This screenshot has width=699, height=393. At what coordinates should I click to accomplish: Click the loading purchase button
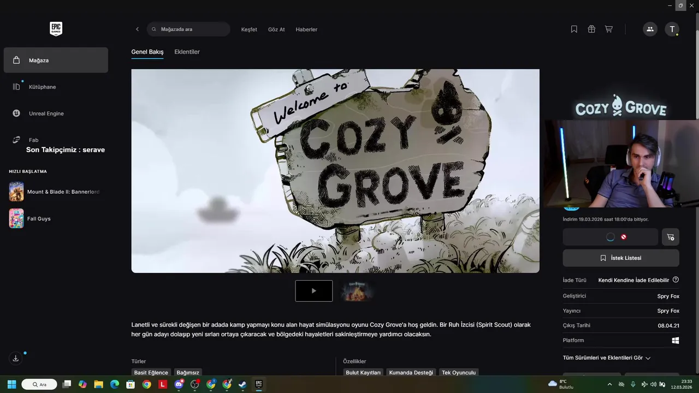tap(611, 237)
